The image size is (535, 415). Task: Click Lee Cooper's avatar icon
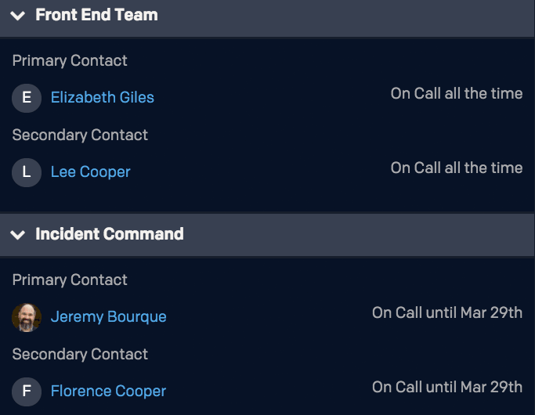pyautogui.click(x=27, y=172)
